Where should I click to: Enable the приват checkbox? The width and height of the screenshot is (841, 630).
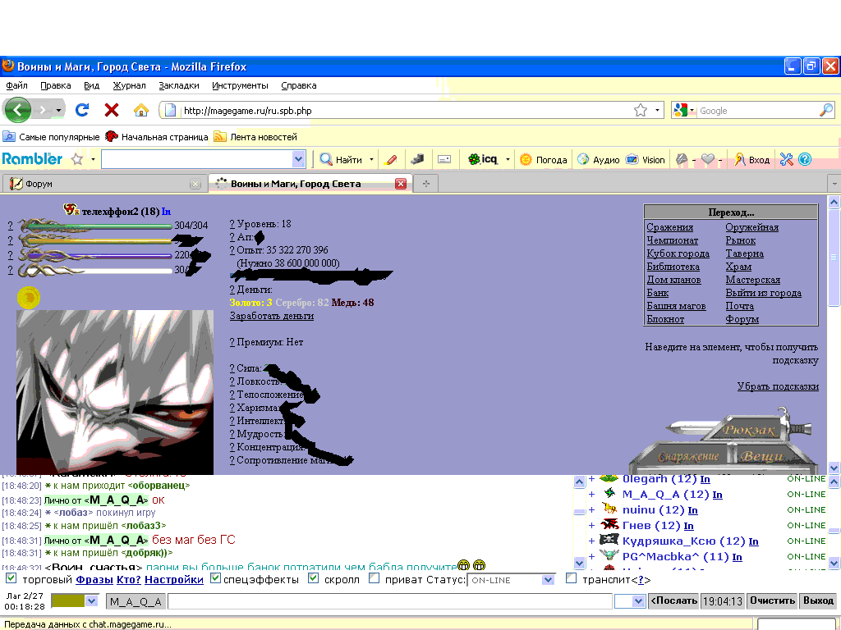tap(375, 578)
